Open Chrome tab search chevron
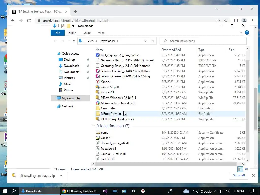 pyautogui.click(x=217, y=9)
